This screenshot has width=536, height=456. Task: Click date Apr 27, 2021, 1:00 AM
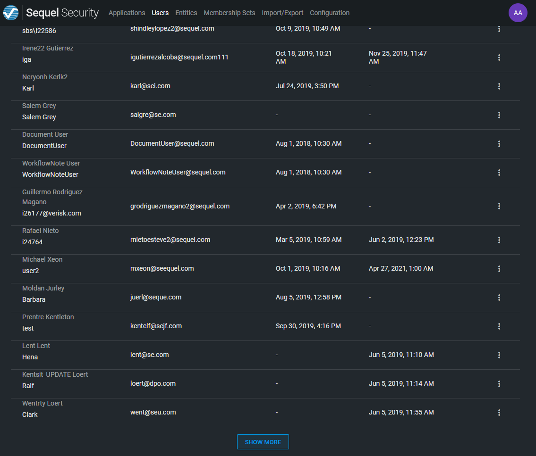click(x=400, y=268)
